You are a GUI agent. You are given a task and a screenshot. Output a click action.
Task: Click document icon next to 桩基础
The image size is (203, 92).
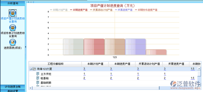38,78
